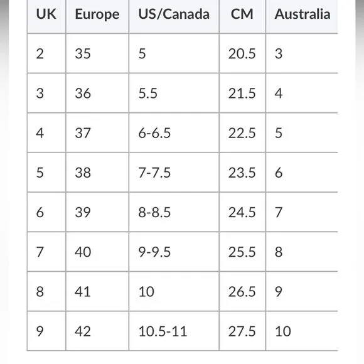Image resolution: width=364 pixels, height=364 pixels.
Task: Select the 8-8.5 US/Canada cell
Action: [174, 212]
